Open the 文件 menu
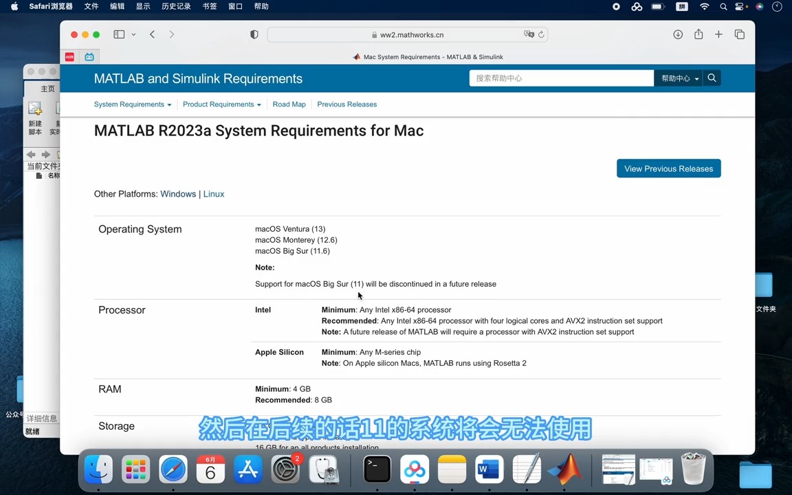Image resolution: width=792 pixels, height=495 pixels. click(91, 7)
